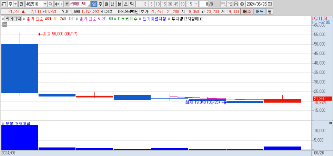Click the chart layout icon at toolbar start
The height and width of the screenshot is (156, 333).
click(x=4, y=4)
